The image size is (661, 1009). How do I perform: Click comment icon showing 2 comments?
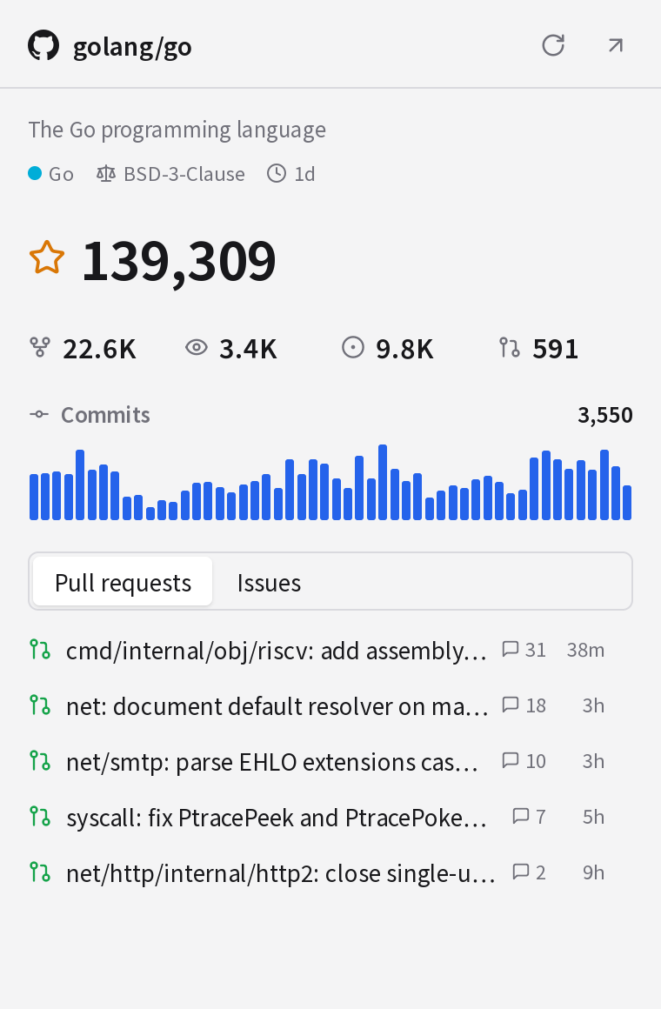521,872
